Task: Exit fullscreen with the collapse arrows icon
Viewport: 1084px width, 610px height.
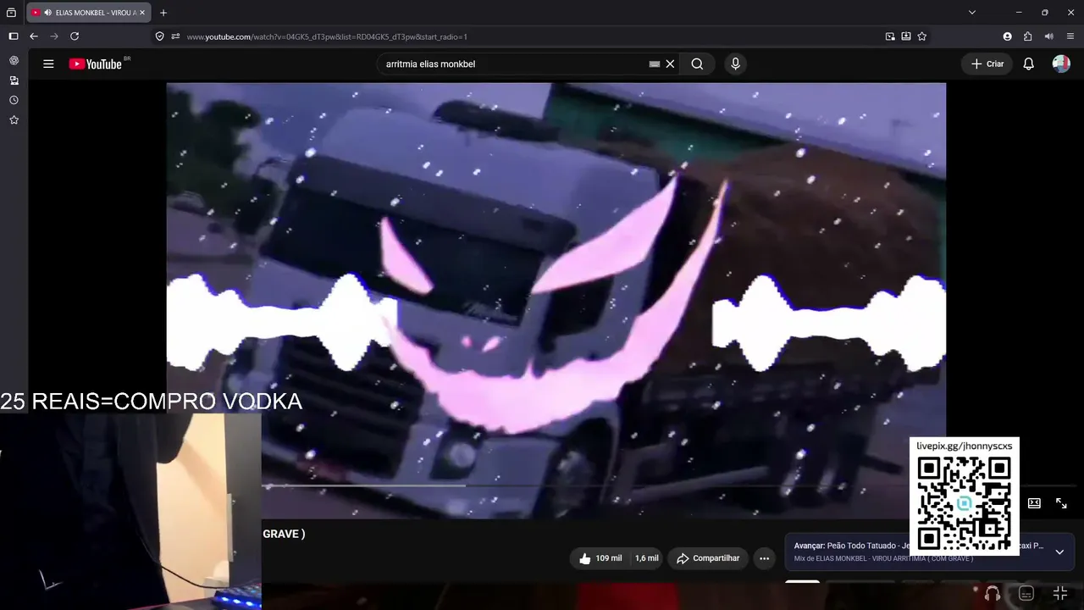Action: click(1059, 593)
